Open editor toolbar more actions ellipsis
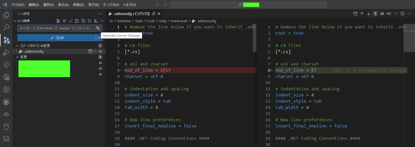The height and width of the screenshot is (147, 415). tap(409, 14)
